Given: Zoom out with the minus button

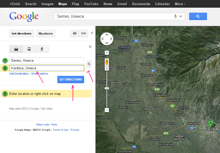Looking at the screenshot, I should (107, 110).
